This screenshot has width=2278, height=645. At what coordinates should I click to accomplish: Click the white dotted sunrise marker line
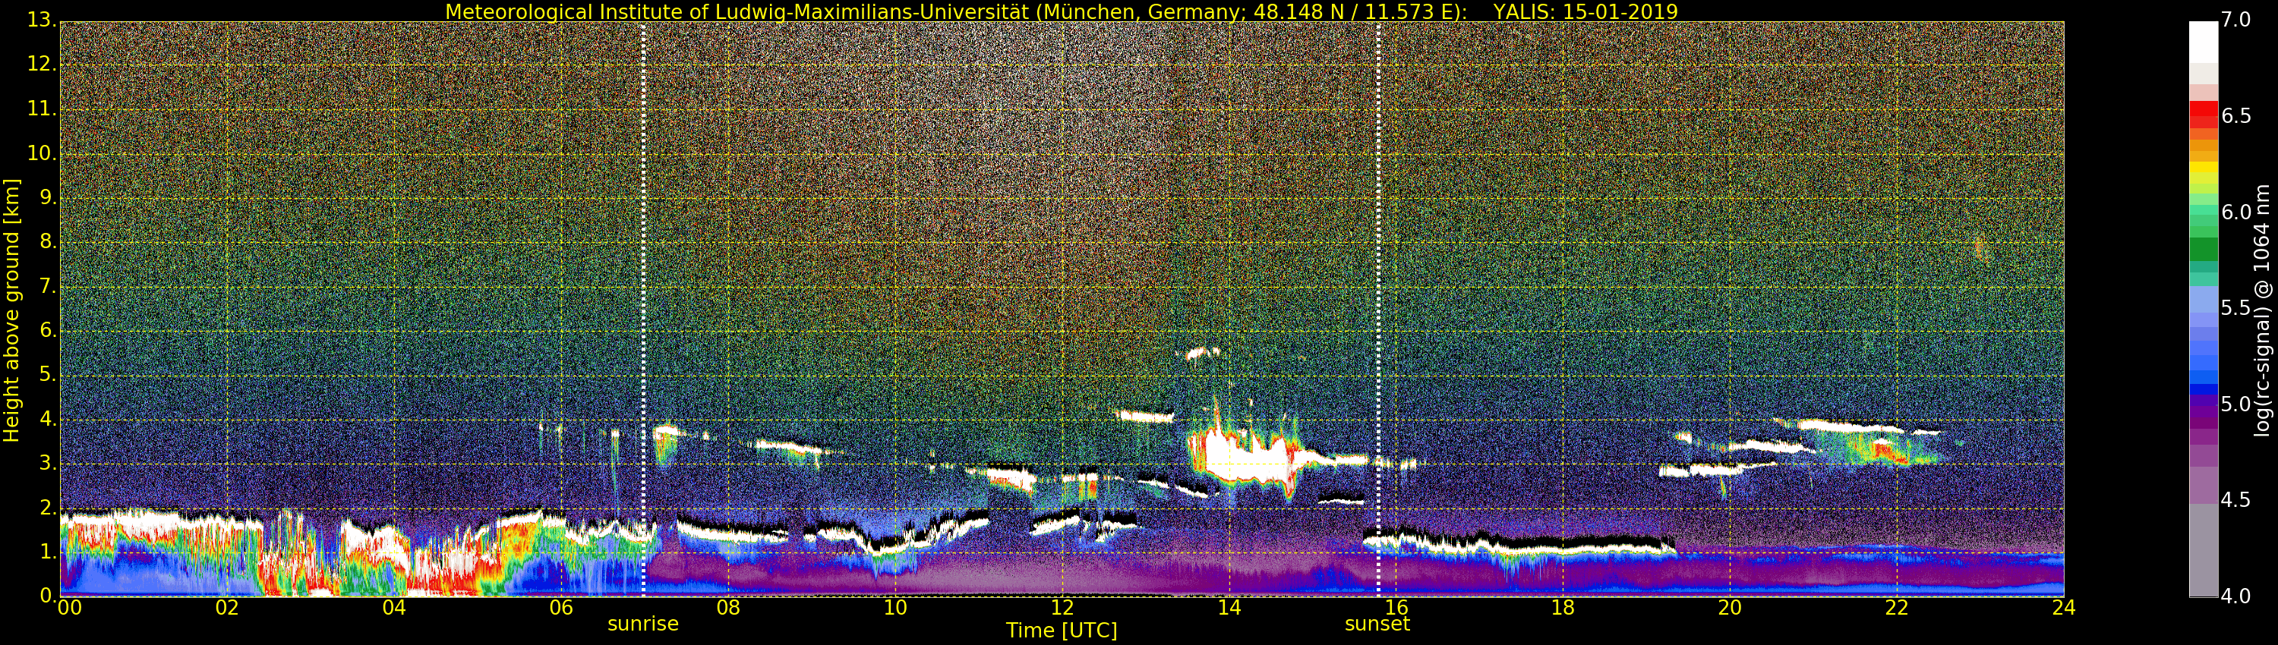click(x=643, y=308)
